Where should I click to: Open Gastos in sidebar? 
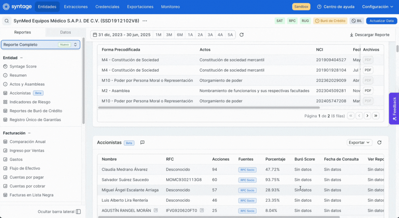point(13,159)
